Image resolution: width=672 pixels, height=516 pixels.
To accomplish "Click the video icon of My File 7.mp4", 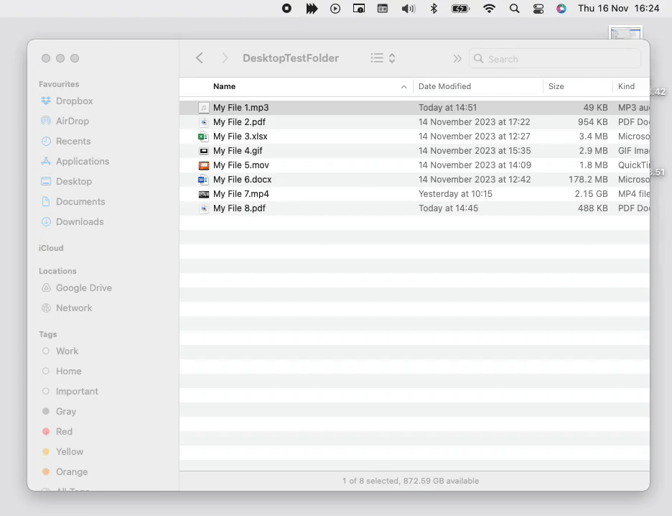I will click(204, 194).
